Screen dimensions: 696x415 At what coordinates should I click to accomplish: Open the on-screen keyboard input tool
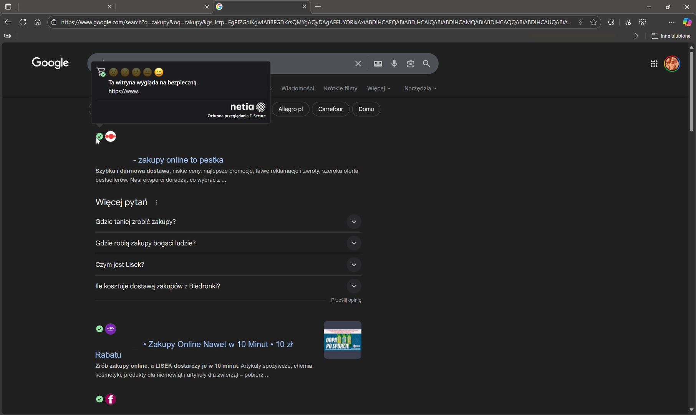click(x=378, y=64)
